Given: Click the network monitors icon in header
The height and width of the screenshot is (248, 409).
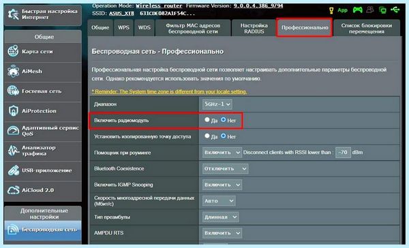Looking at the screenshot, I should tap(382, 10).
